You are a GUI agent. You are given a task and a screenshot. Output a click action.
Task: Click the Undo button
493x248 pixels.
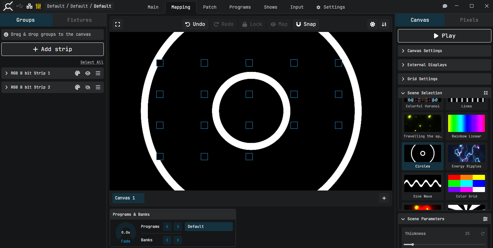[195, 24]
